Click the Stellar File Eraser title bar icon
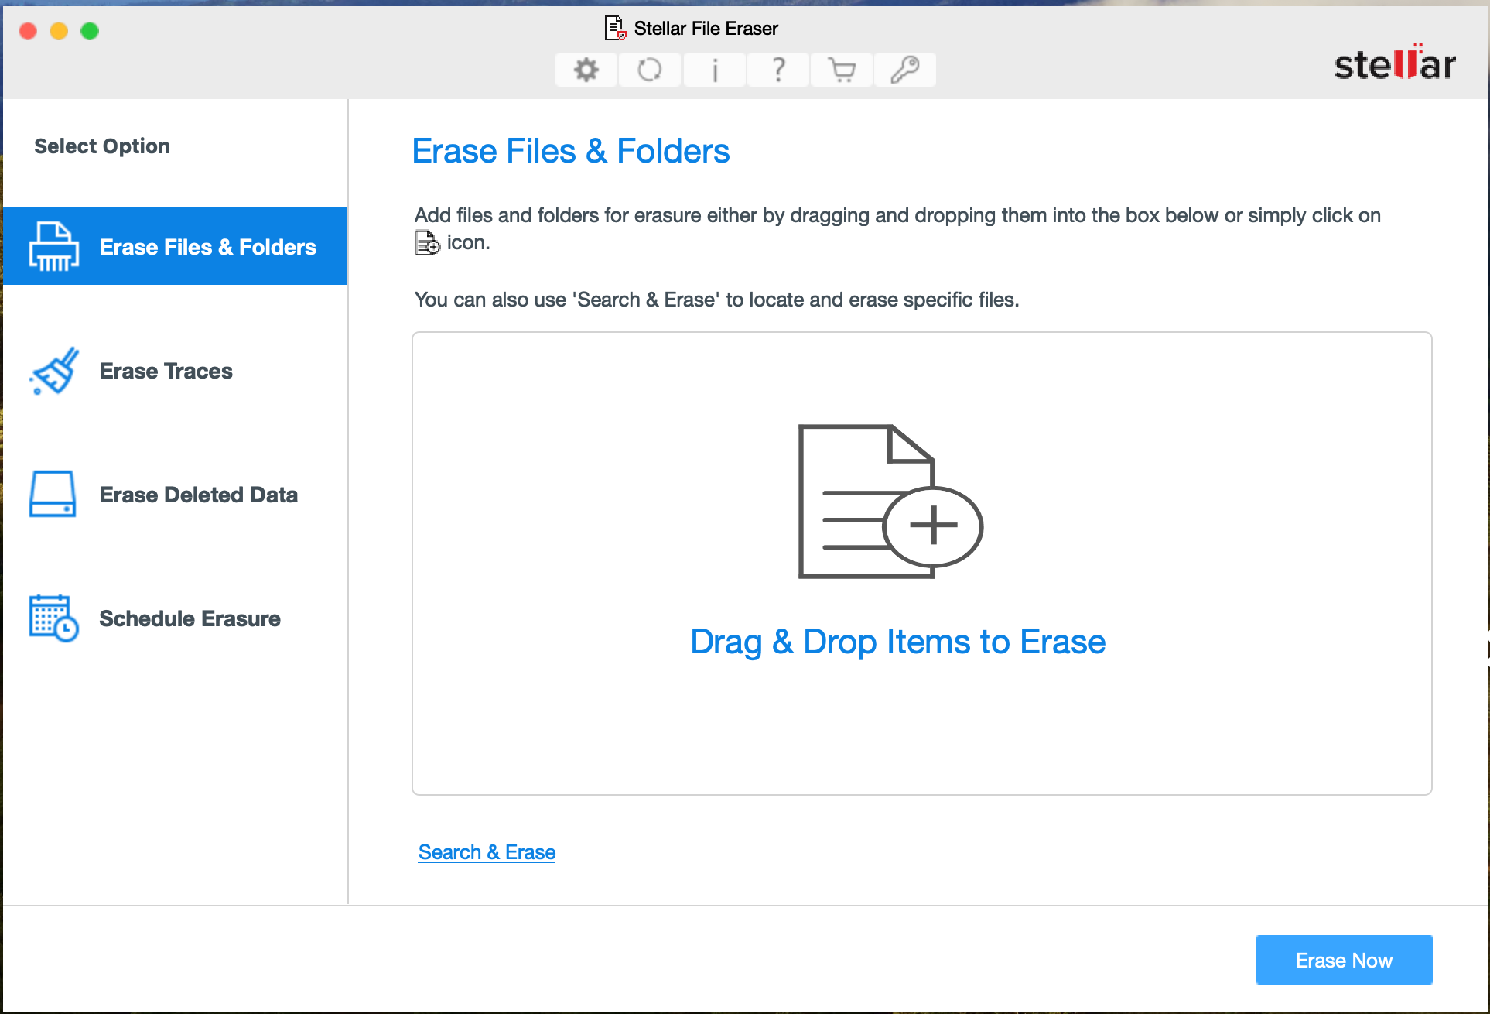 point(613,28)
